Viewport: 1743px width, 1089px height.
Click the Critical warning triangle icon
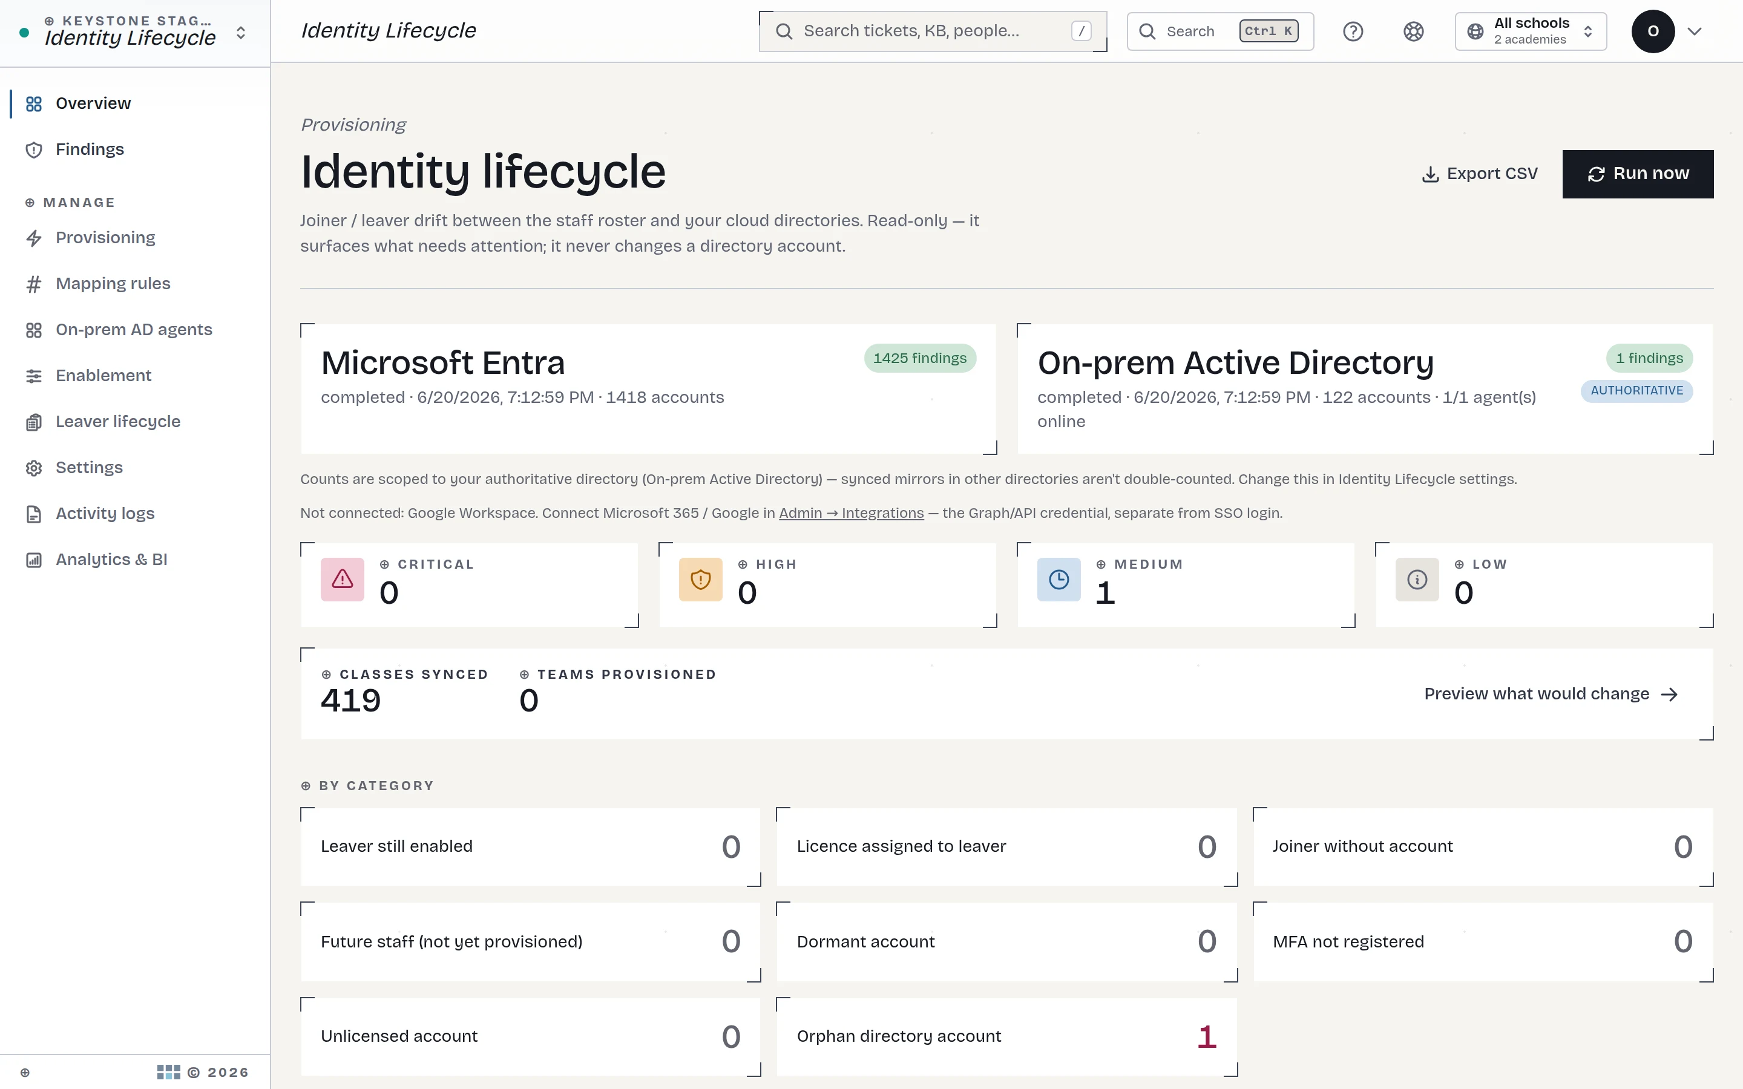(342, 579)
